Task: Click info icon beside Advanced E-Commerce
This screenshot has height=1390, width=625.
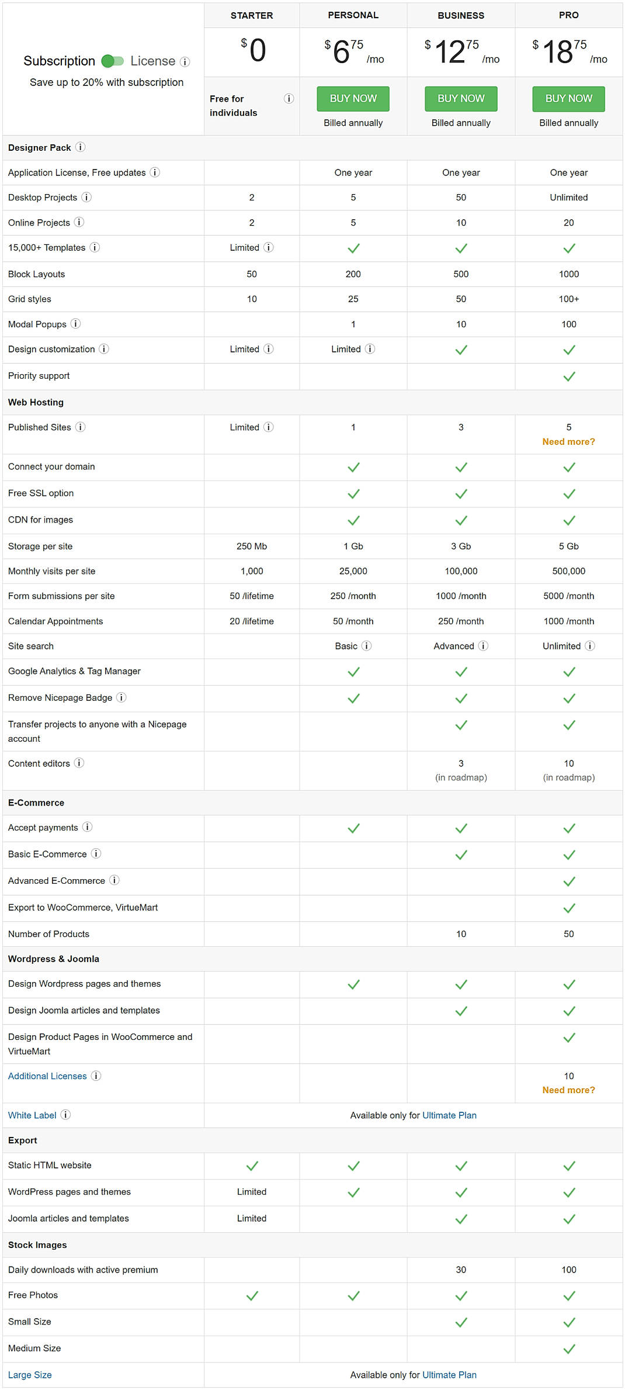Action: click(x=114, y=880)
